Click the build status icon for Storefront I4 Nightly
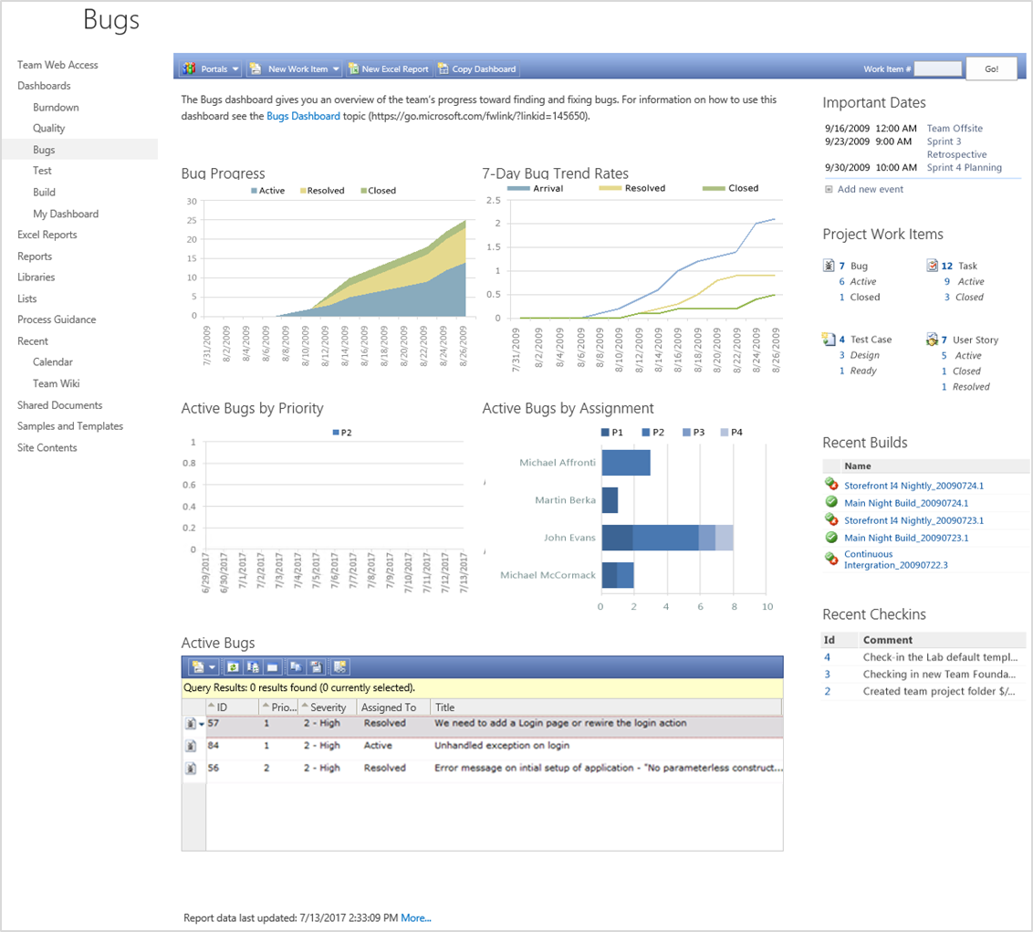This screenshot has width=1033, height=932. click(x=831, y=486)
